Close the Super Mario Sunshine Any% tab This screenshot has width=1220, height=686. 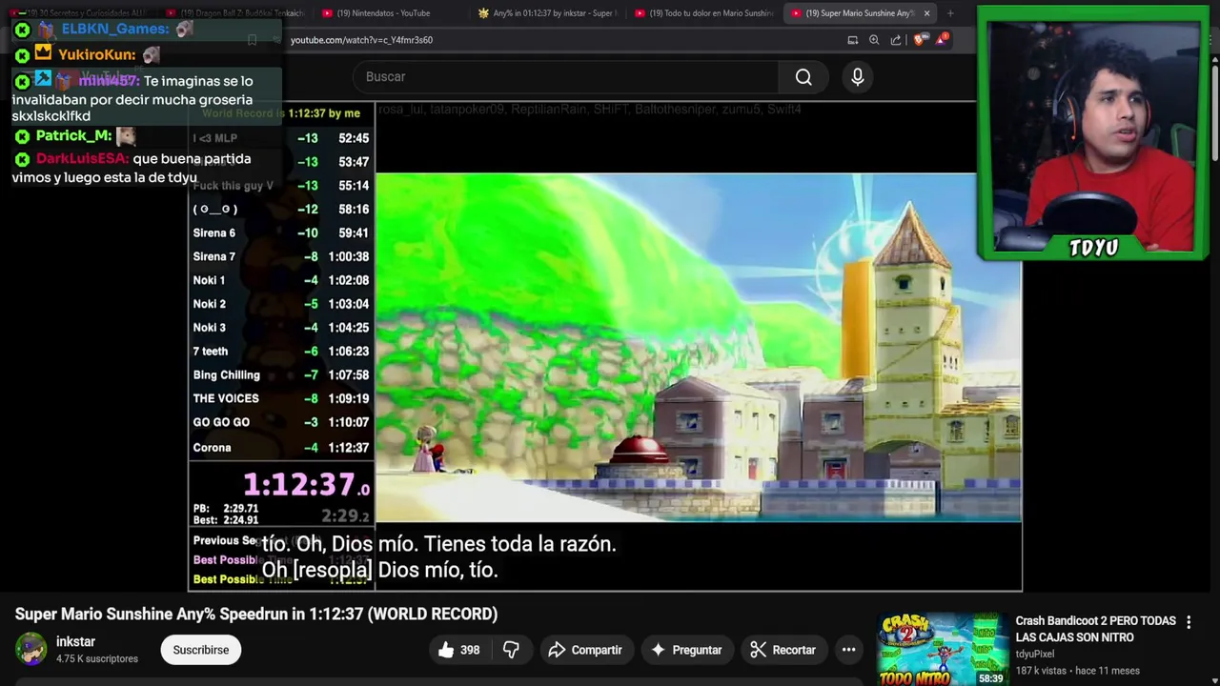coord(926,13)
